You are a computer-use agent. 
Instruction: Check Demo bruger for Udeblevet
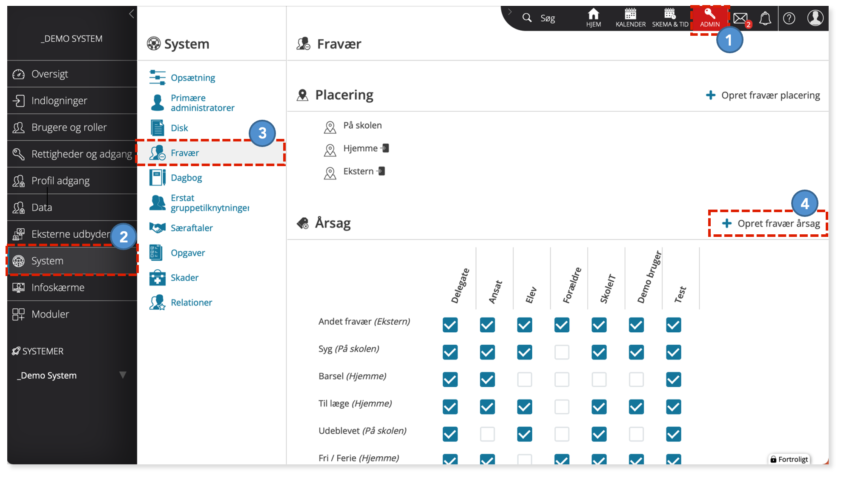(636, 434)
